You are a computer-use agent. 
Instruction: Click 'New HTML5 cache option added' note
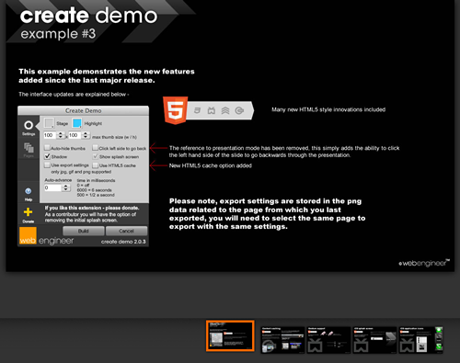[211, 165]
